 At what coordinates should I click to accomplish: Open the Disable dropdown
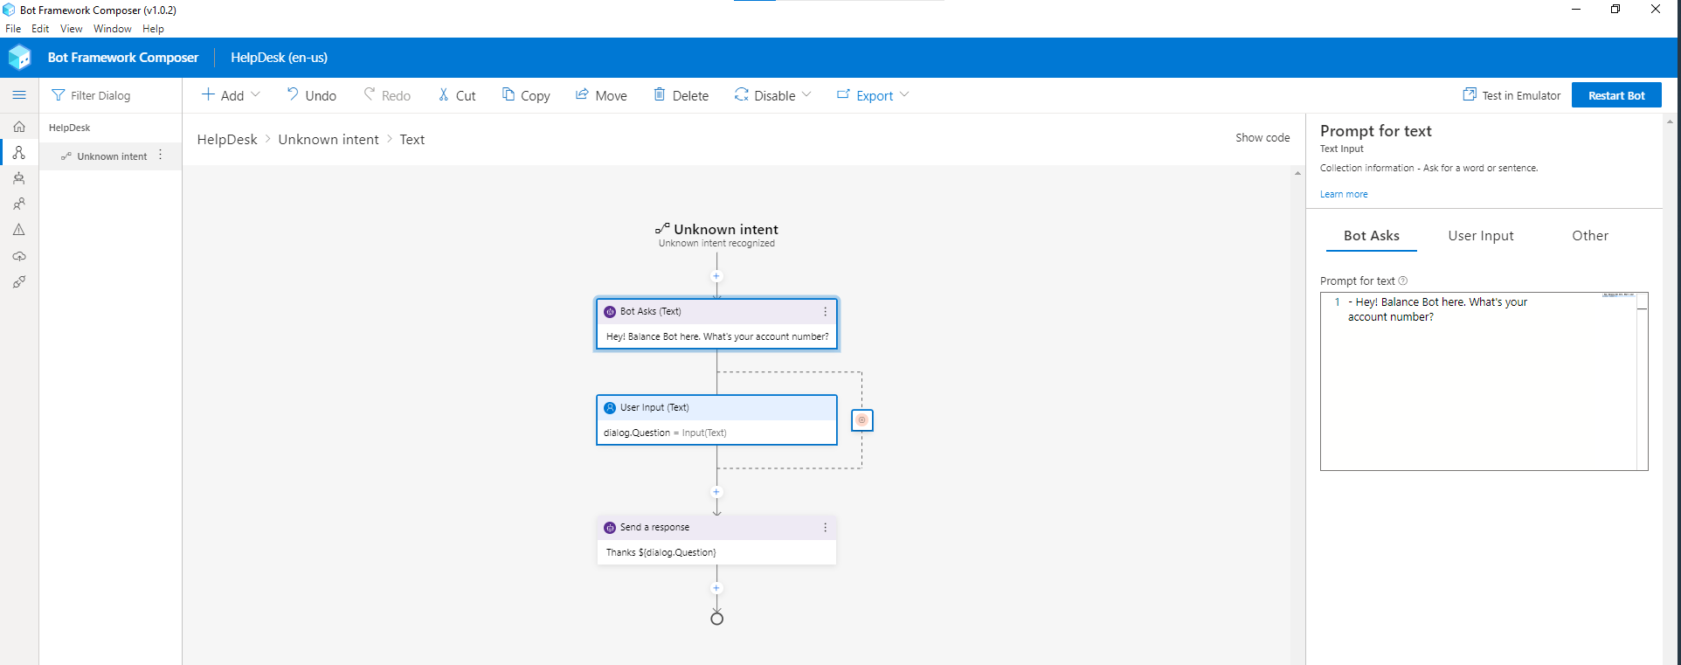click(x=772, y=95)
